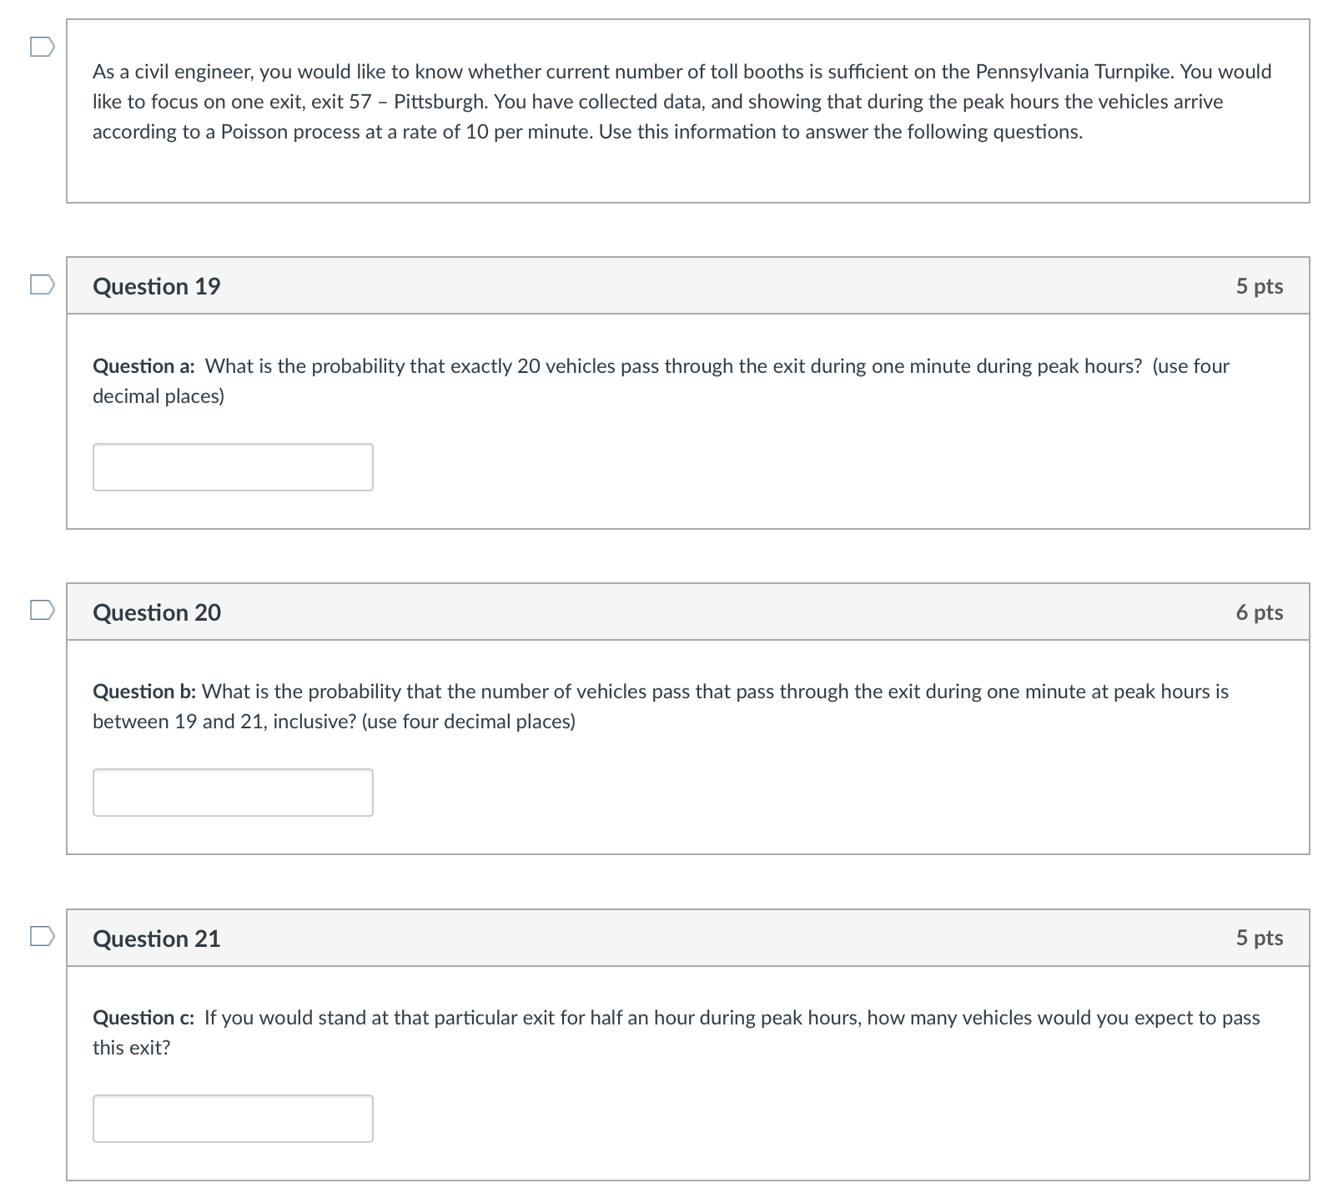
Task: Flag Question 19 using its bookmark icon
Action: click(43, 285)
